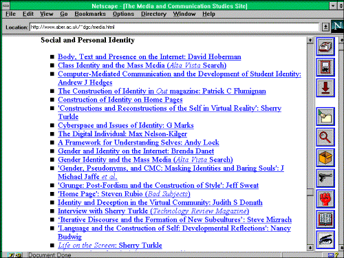Click sidebar frame scrollbar up arrow
This screenshot has height=258, width=344.
(341, 41)
